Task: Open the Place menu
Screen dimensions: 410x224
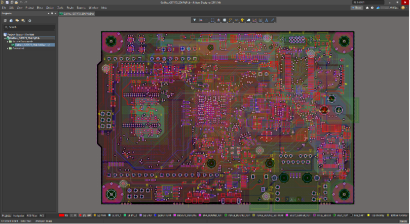Action: click(x=40, y=8)
